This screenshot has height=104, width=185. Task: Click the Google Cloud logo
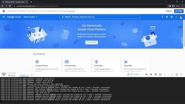(14, 17)
